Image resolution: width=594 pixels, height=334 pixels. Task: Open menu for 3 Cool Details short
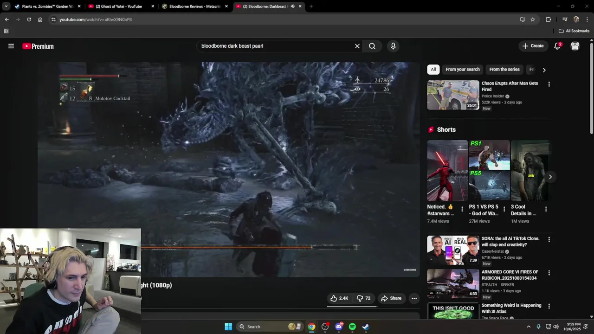click(546, 209)
